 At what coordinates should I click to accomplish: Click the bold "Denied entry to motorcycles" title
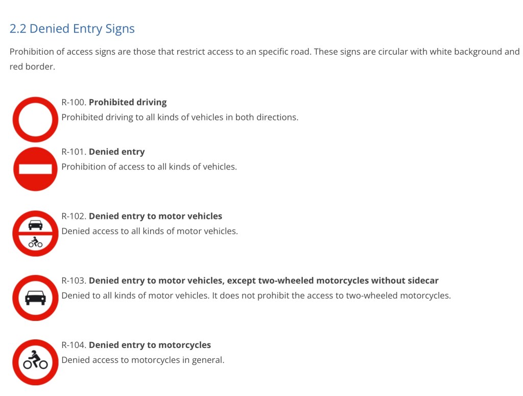pyautogui.click(x=150, y=345)
